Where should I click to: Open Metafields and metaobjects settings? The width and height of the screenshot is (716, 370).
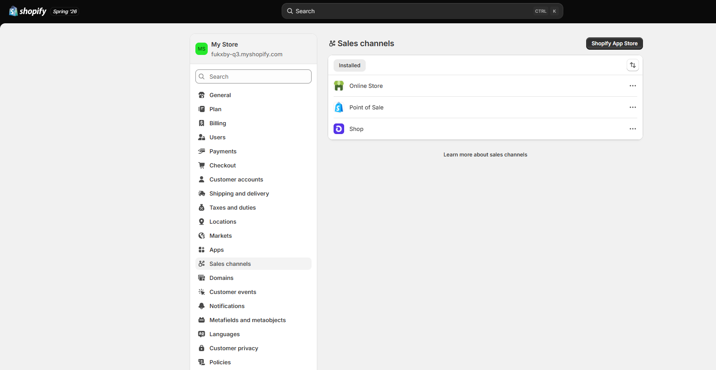pos(253,320)
